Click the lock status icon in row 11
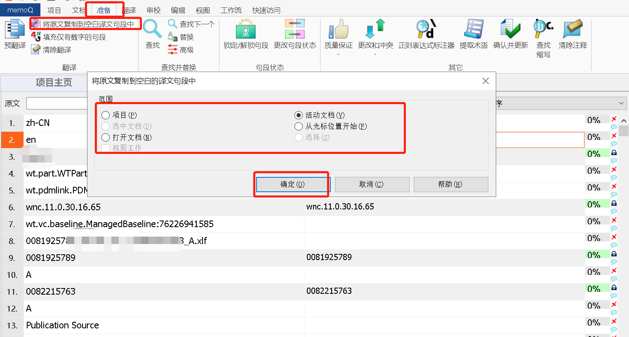 (x=614, y=287)
